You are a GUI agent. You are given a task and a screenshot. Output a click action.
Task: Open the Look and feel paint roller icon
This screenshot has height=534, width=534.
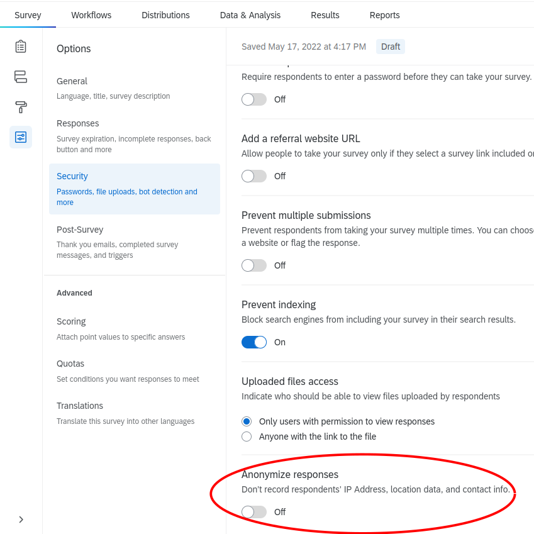coord(21,107)
